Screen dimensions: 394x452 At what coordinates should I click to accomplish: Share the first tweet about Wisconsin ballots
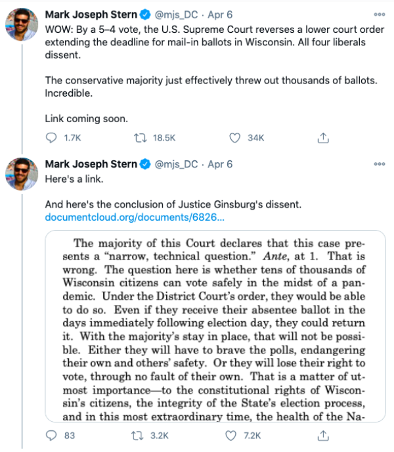(x=323, y=138)
